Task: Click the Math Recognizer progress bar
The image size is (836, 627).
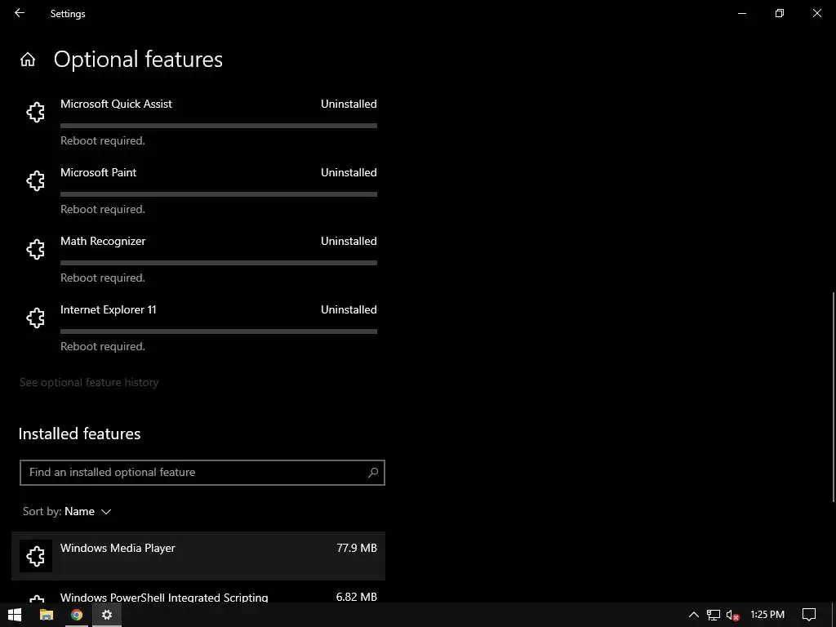Action: coord(219,263)
